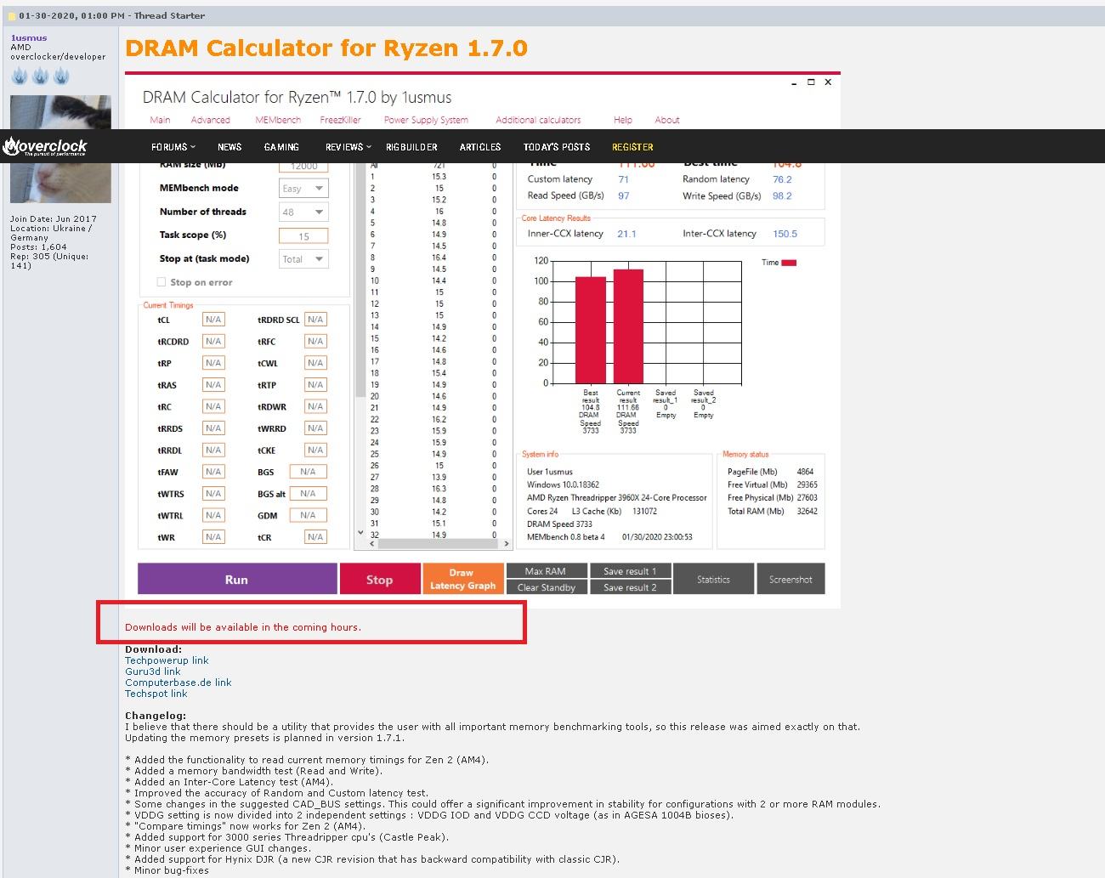1105x878 pixels.
Task: Minimize the DRAM Calculator window
Action: (794, 83)
